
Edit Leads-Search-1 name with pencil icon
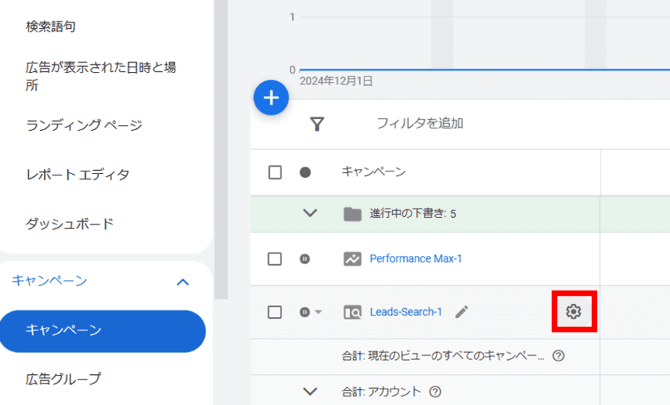(461, 312)
